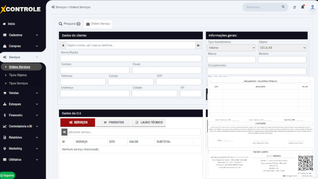Open Tipos Serviços submenu link
This screenshot has height=179, width=318.
point(18,84)
